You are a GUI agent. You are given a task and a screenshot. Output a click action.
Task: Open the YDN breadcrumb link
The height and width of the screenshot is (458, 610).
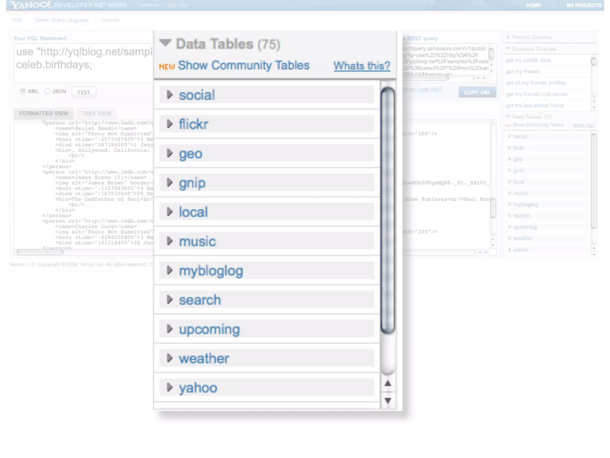[16, 20]
